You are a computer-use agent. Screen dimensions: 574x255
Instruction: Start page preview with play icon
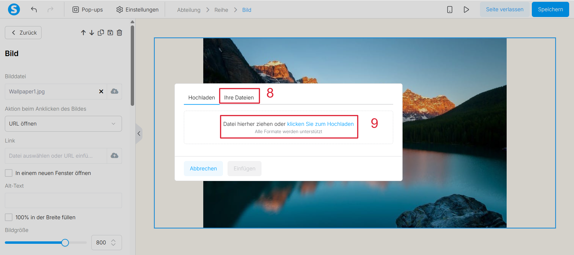click(x=466, y=10)
